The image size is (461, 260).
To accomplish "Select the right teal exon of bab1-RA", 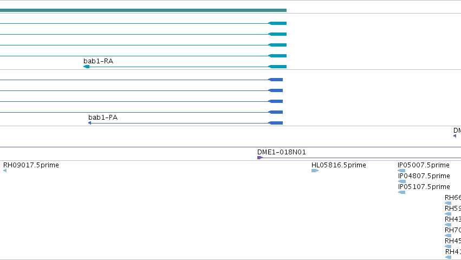I will coord(277,67).
